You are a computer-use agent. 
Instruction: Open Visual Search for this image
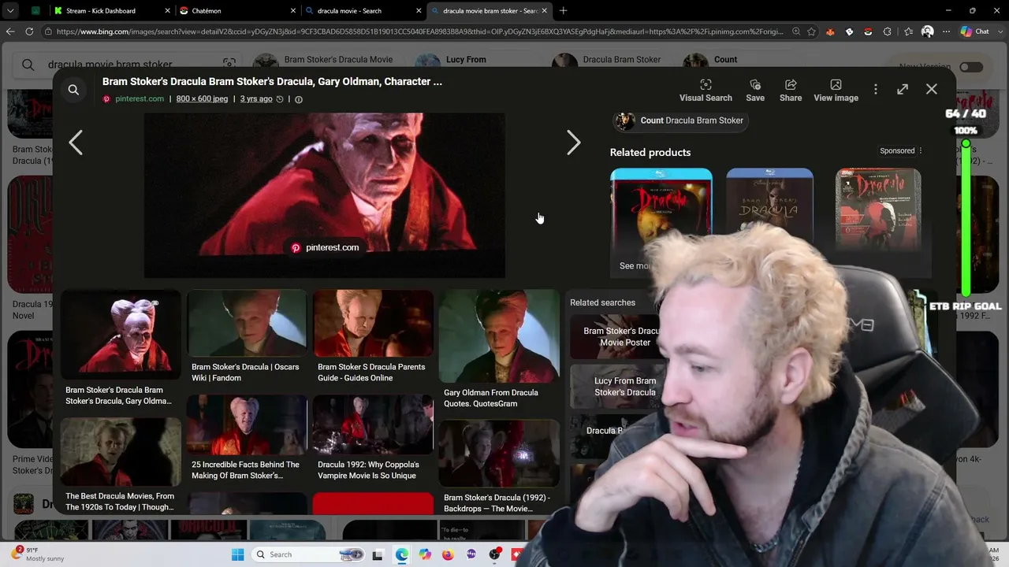tap(706, 91)
